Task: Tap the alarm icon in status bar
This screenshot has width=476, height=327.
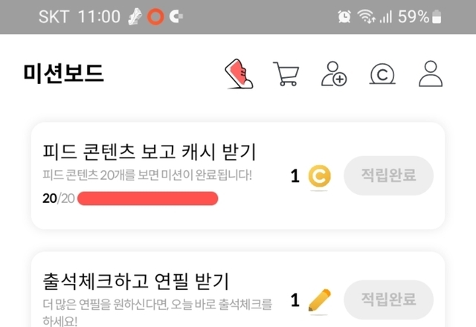Action: (344, 16)
